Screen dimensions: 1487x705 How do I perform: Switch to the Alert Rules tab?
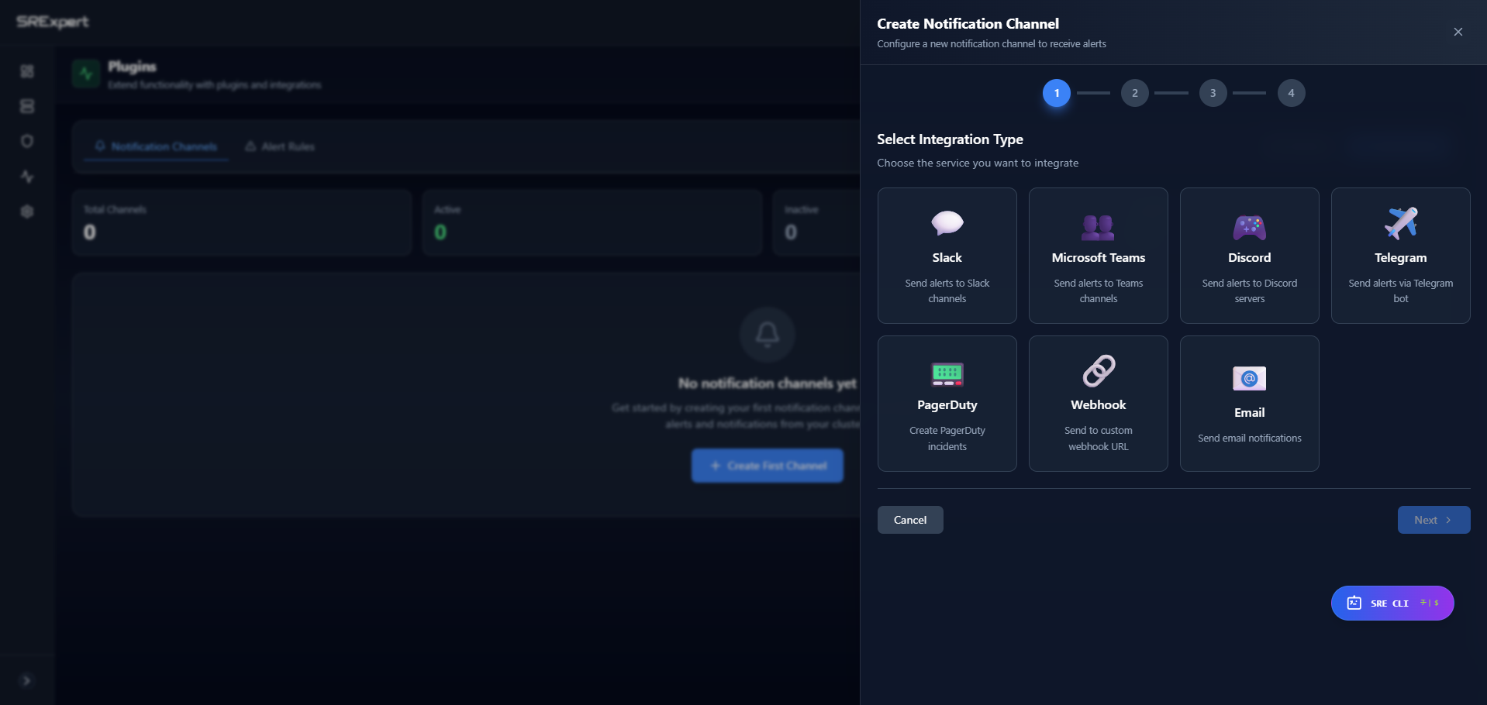click(x=279, y=146)
